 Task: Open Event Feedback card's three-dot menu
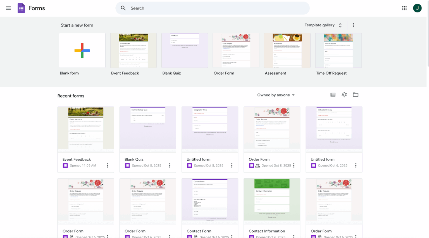coord(108,165)
